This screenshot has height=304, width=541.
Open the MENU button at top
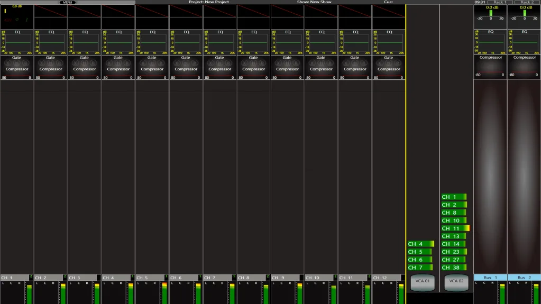pyautogui.click(x=68, y=3)
